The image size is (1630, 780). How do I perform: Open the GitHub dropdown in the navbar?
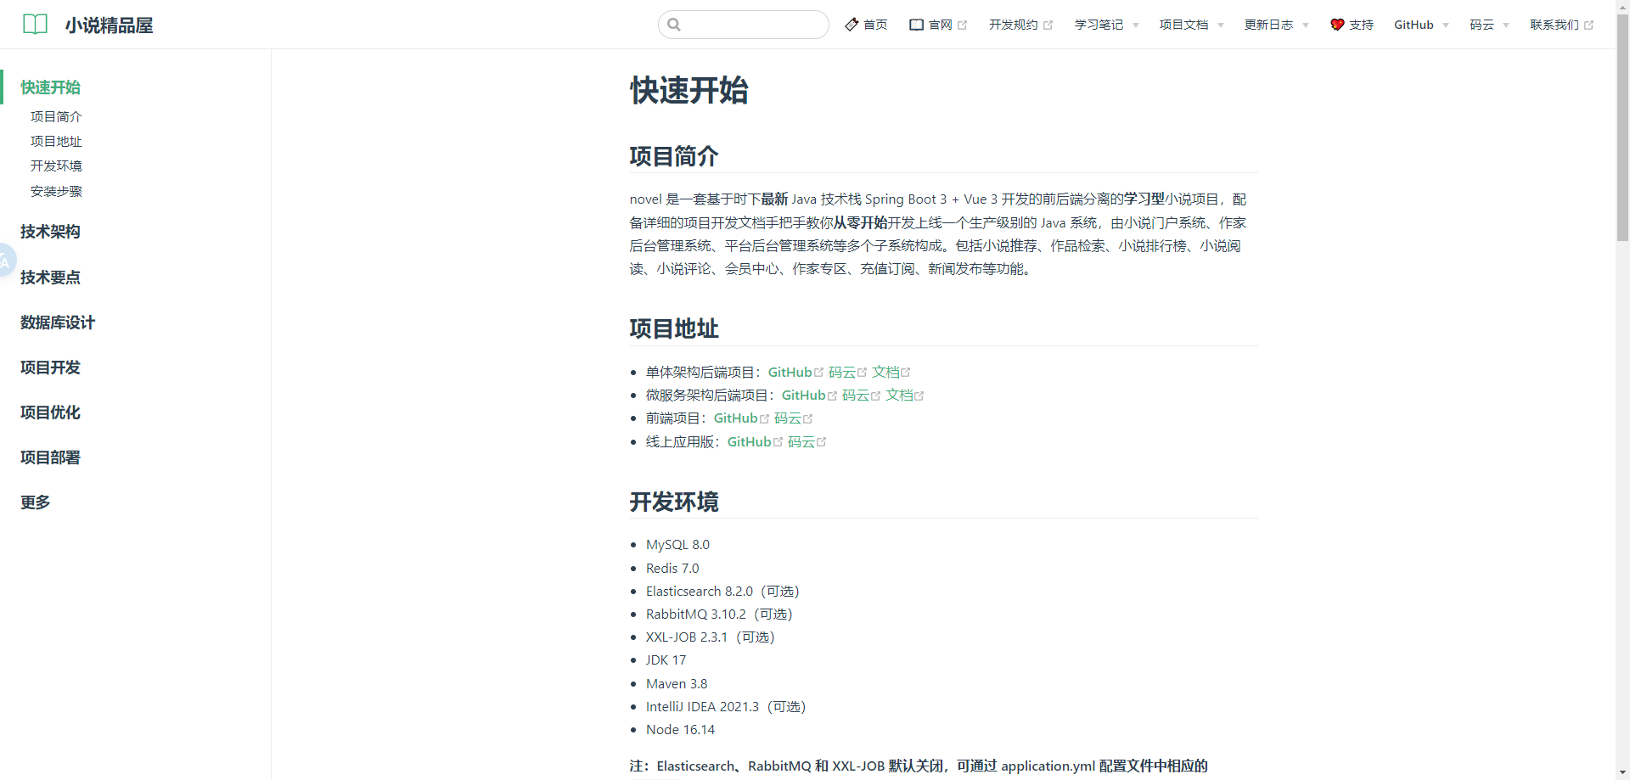click(x=1414, y=25)
